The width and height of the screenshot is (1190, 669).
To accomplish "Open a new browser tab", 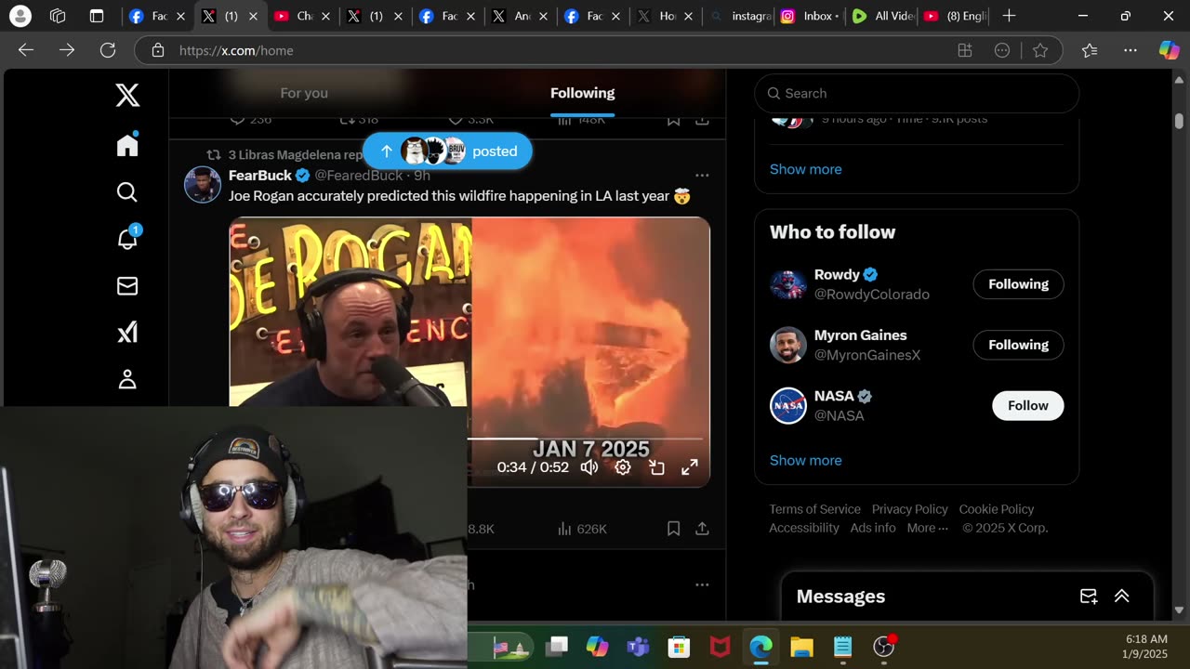I will pyautogui.click(x=1009, y=16).
